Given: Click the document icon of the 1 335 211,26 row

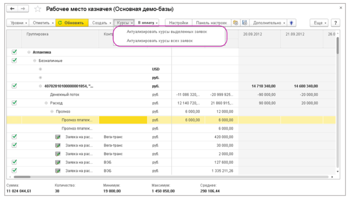Looking at the screenshot, I should point(58,170).
